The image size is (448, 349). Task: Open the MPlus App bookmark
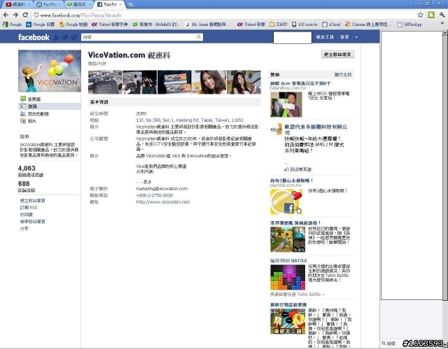pyautogui.click(x=409, y=24)
